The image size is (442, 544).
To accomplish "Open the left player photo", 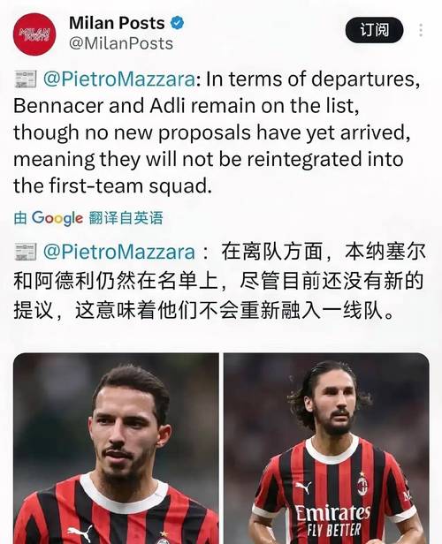I will tap(116, 449).
